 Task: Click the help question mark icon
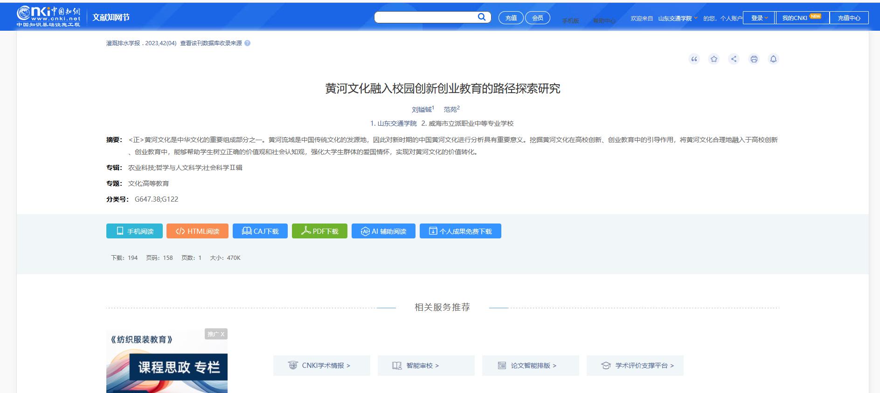(247, 43)
